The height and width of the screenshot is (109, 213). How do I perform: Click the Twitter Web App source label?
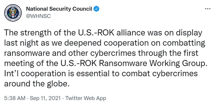point(86,98)
